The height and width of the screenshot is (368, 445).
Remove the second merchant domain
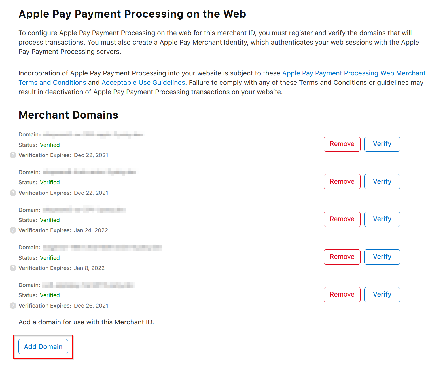tap(342, 181)
